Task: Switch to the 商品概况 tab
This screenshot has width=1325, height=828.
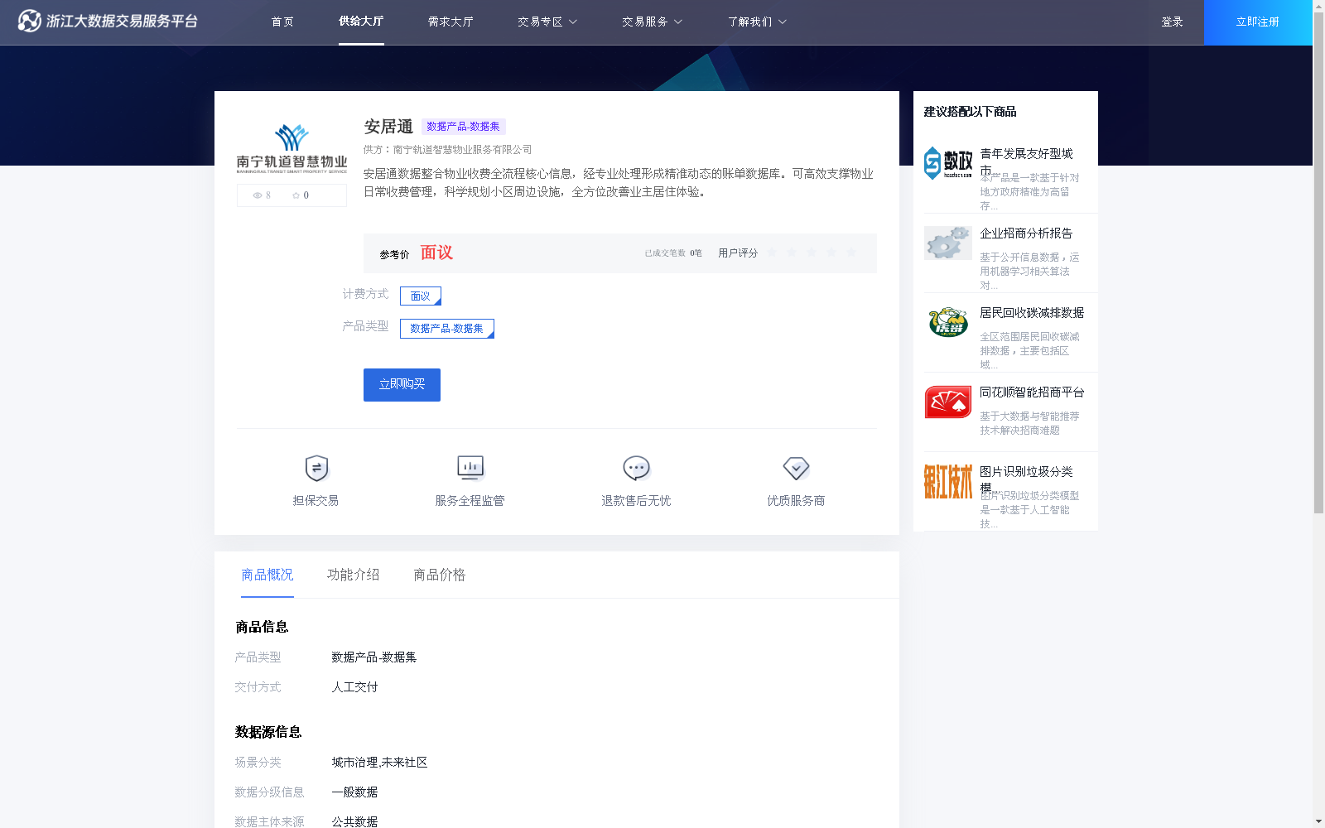Action: 267,575
